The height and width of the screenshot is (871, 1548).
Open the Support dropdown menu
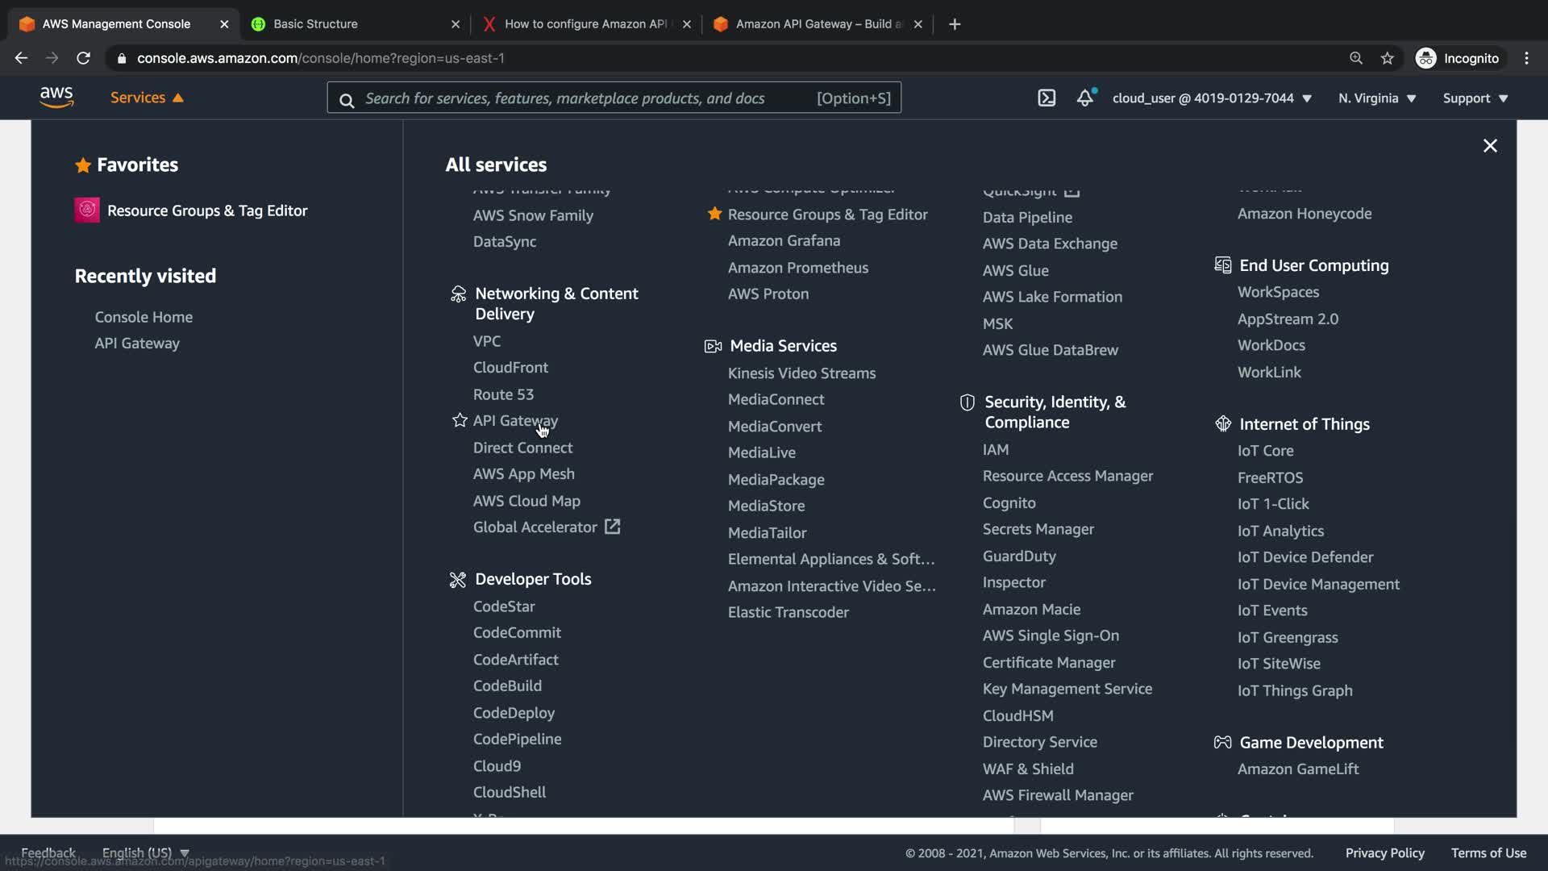pyautogui.click(x=1475, y=98)
